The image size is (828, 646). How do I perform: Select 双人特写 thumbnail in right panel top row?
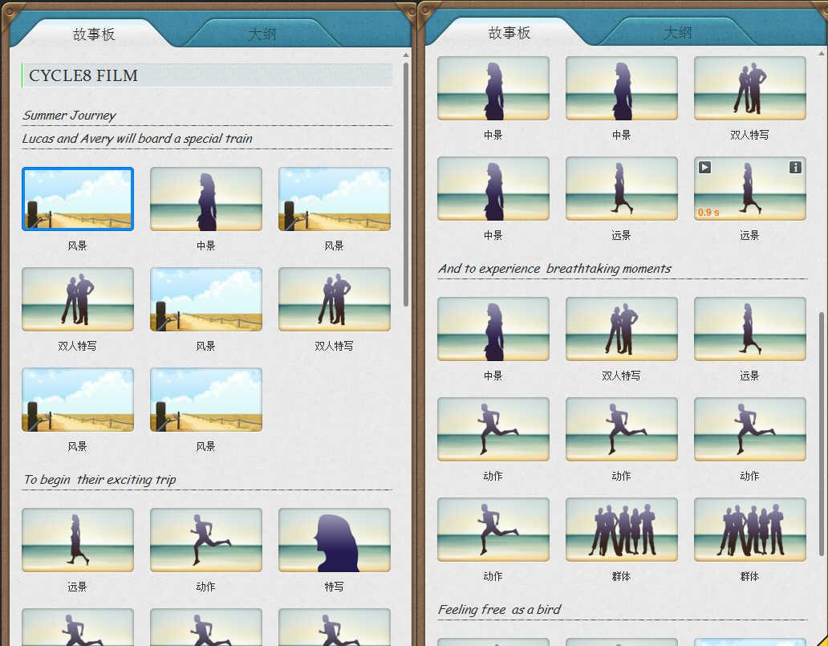tap(750, 88)
